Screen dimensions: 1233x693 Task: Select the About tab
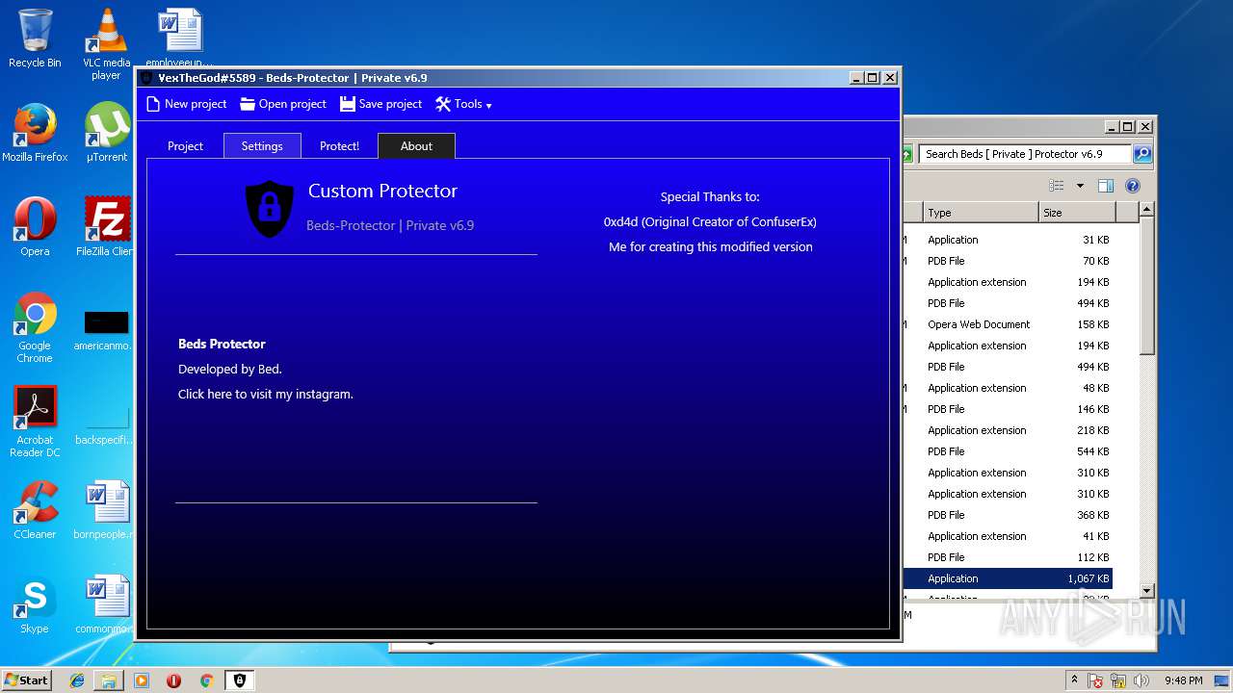pos(416,146)
